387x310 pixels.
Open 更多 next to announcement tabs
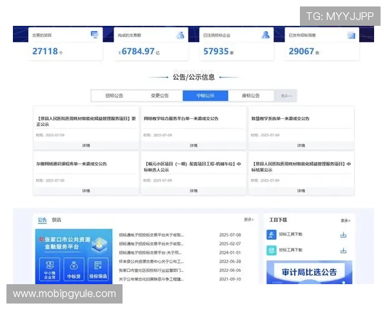tap(286, 96)
